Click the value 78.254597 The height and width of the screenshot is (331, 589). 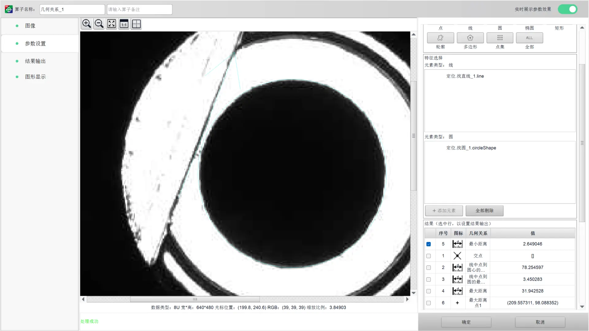pyautogui.click(x=533, y=268)
